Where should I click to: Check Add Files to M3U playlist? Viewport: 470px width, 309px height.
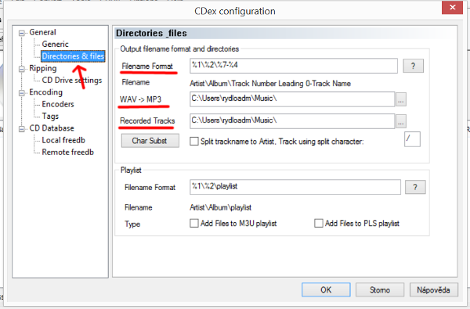(194, 223)
